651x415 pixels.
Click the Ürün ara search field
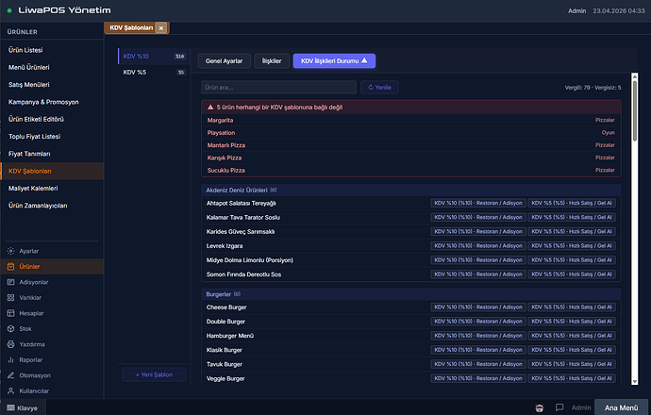278,87
